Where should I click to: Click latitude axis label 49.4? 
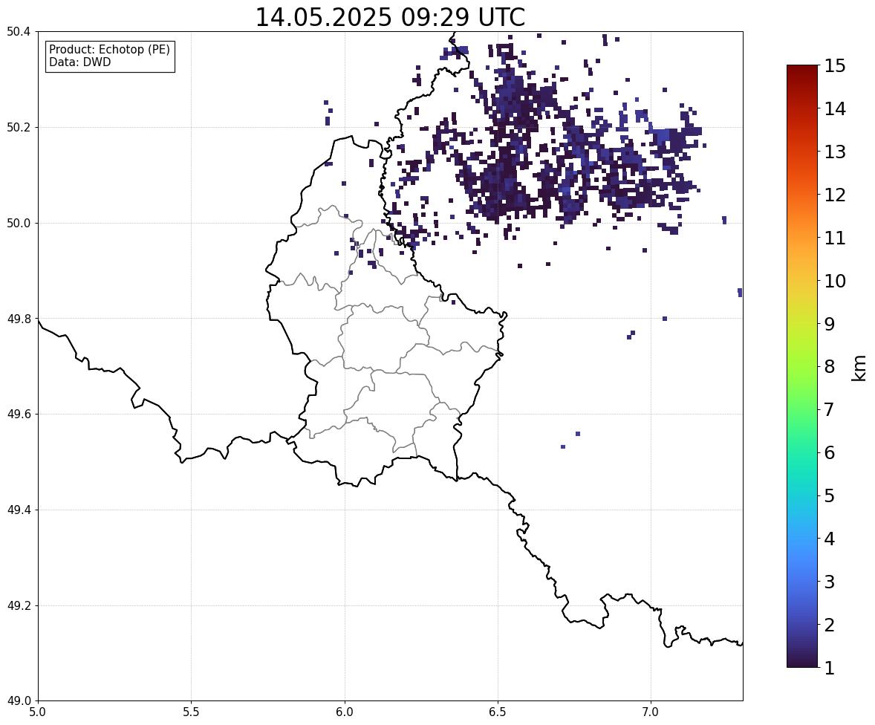click(x=18, y=510)
